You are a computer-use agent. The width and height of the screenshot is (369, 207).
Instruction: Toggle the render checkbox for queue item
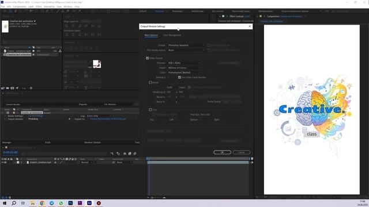point(7,113)
